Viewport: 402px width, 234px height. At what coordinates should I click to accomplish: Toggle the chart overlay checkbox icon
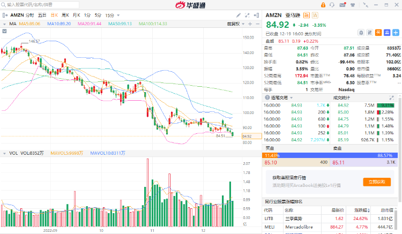click(x=4, y=31)
